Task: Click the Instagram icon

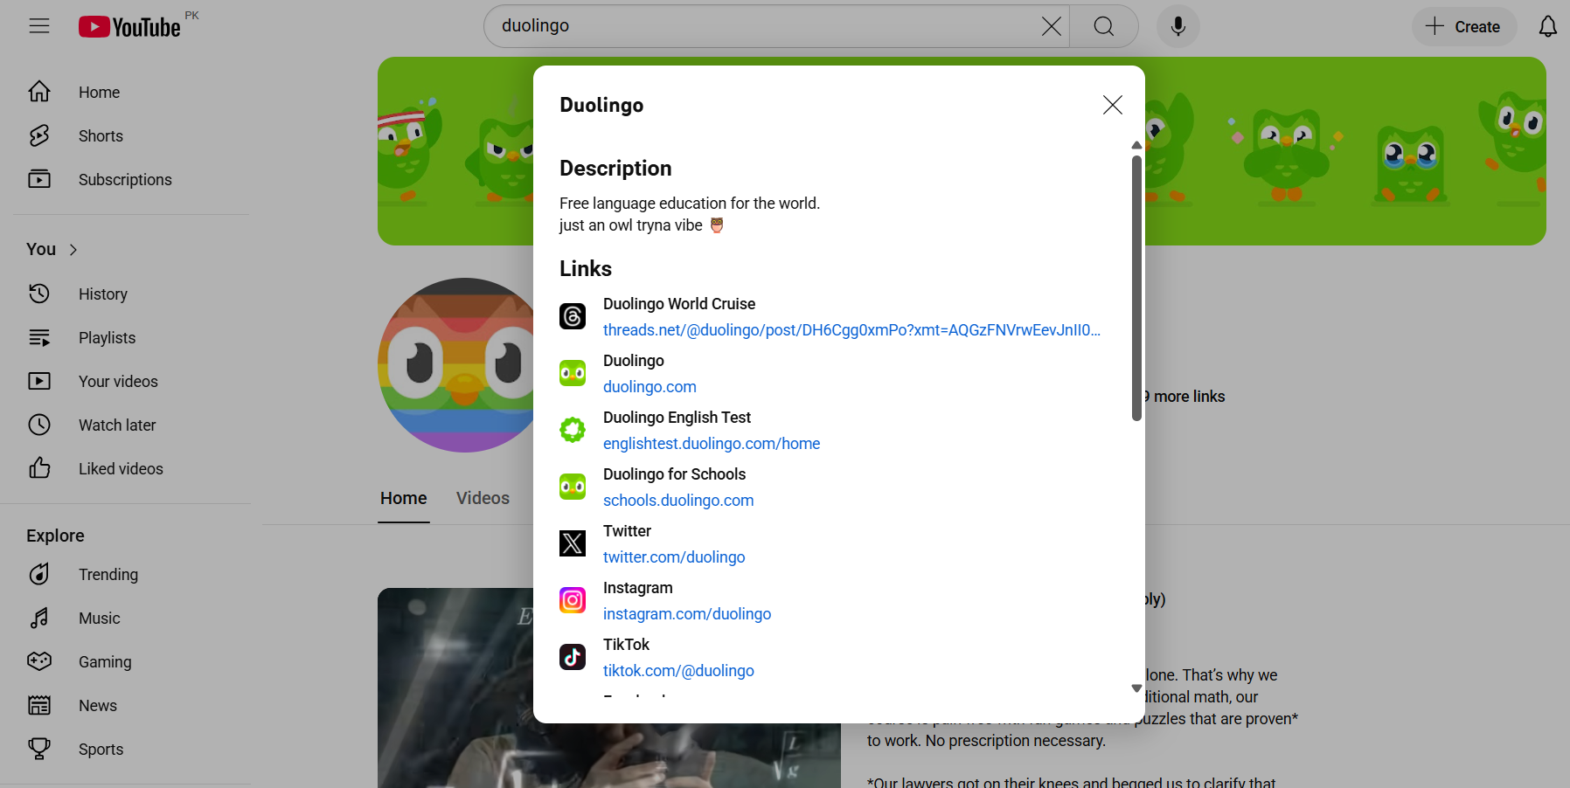Action: (573, 600)
